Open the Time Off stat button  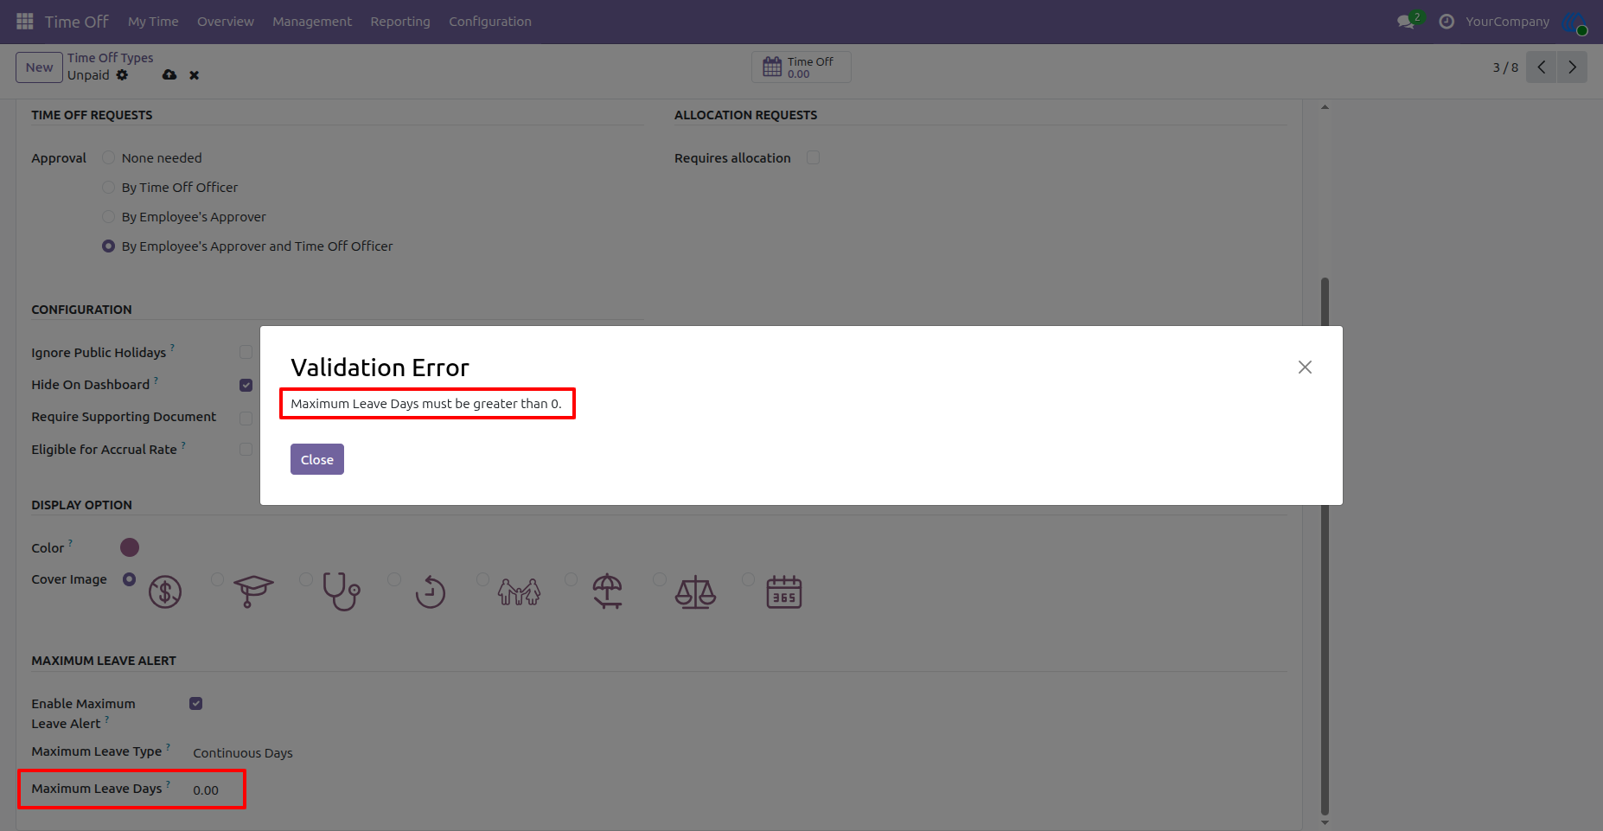801,67
